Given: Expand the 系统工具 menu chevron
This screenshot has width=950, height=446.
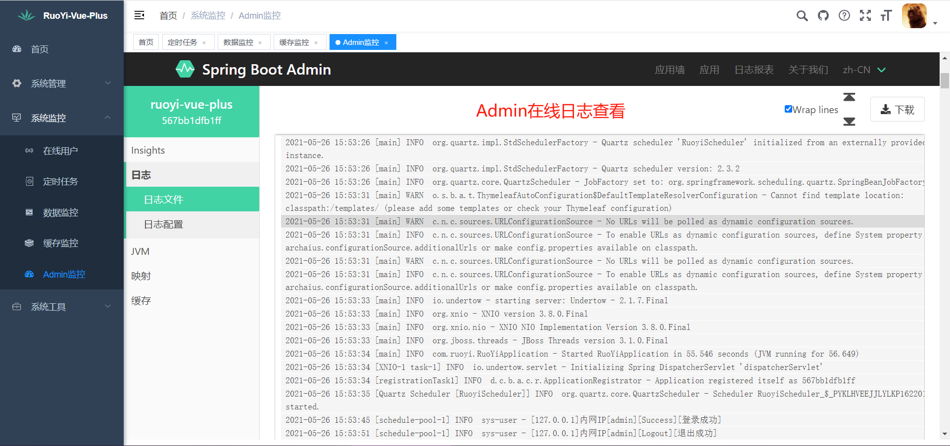Looking at the screenshot, I should pos(108,306).
